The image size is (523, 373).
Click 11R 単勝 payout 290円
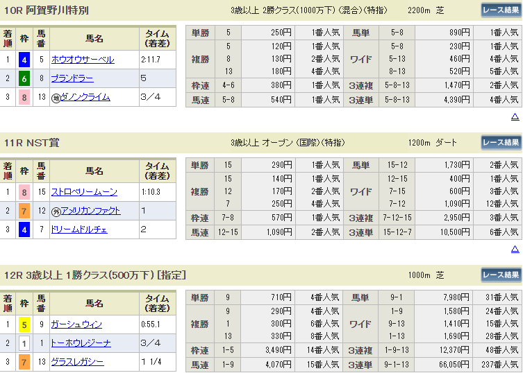click(281, 165)
